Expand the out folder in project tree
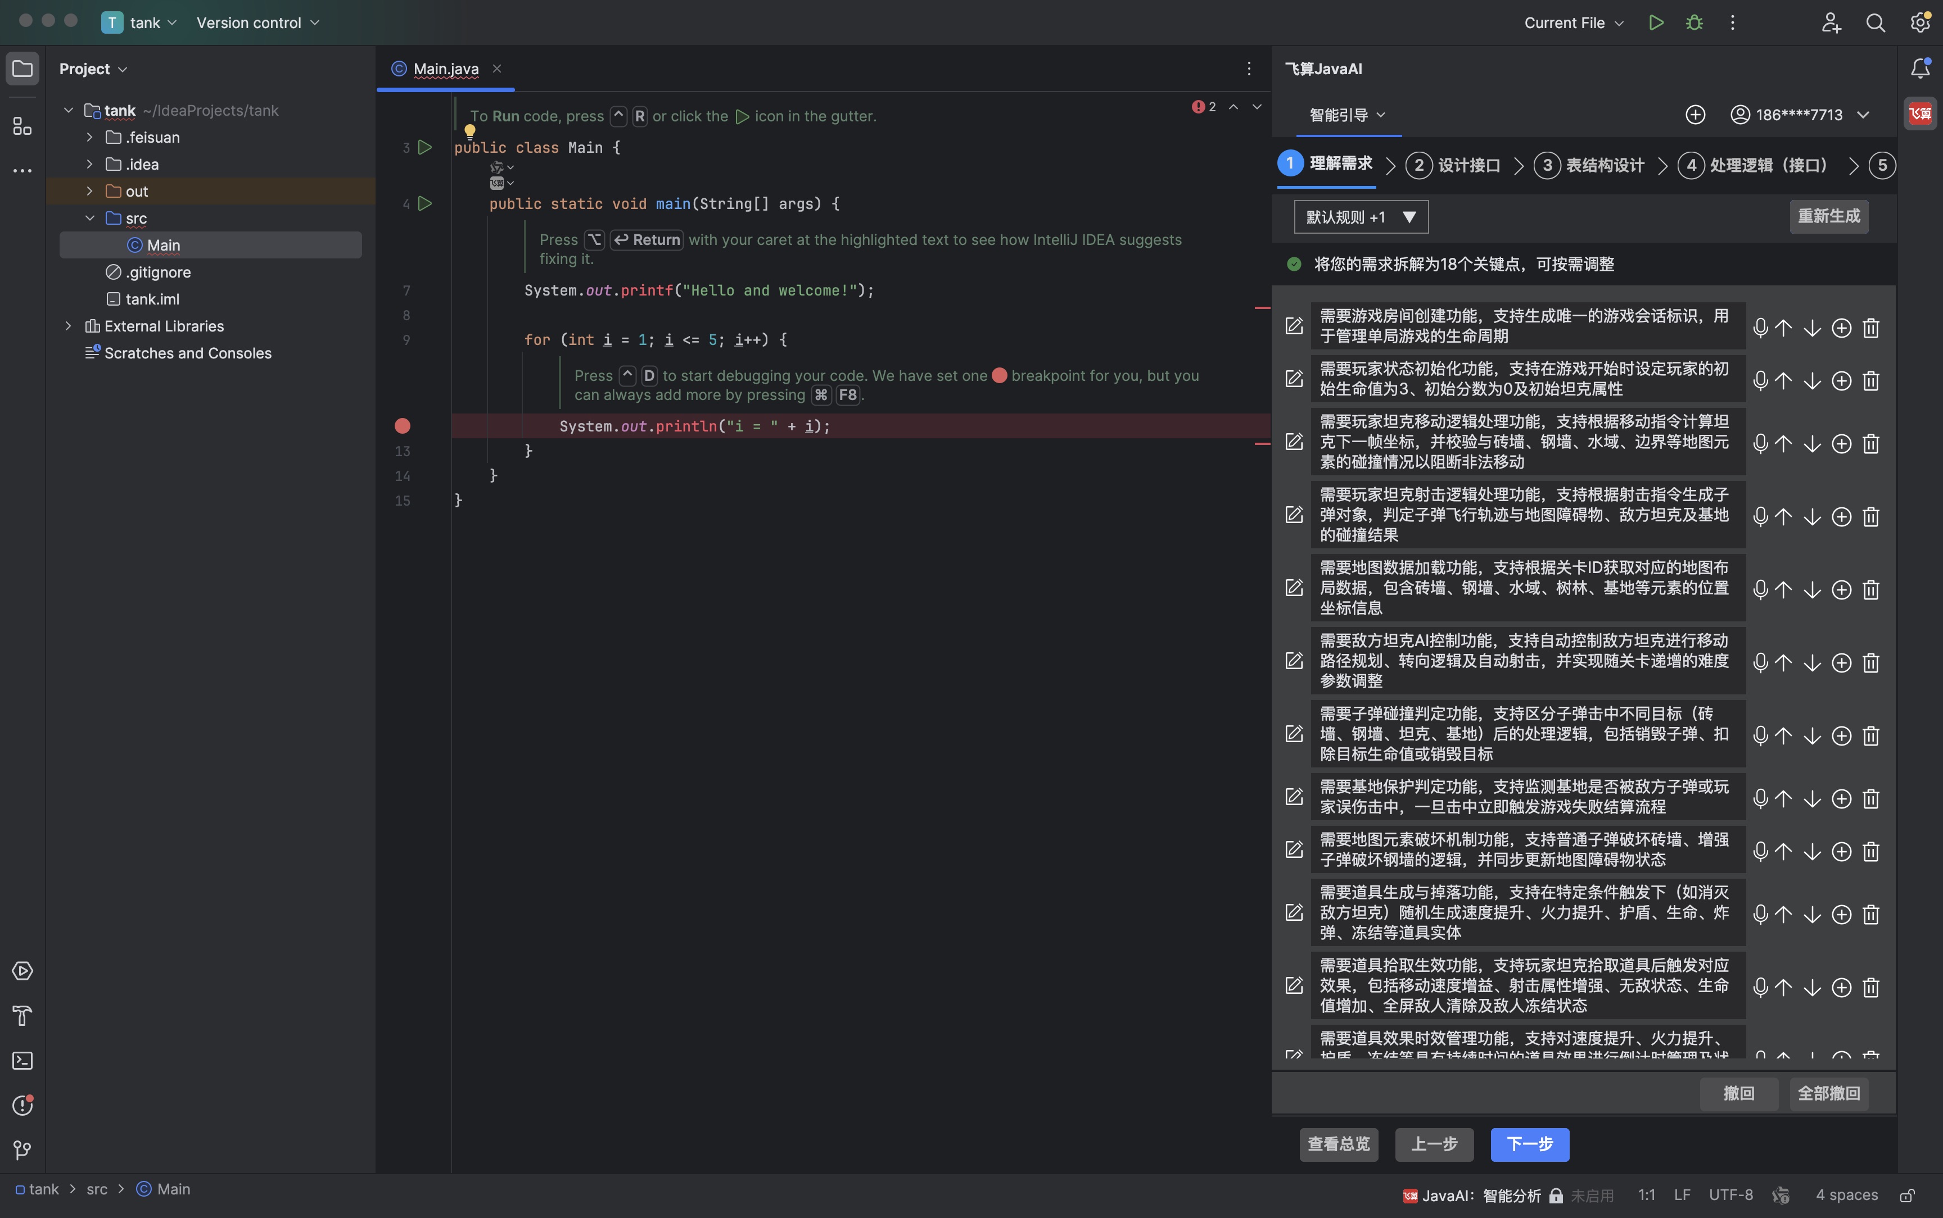This screenshot has width=1943, height=1218. (89, 191)
